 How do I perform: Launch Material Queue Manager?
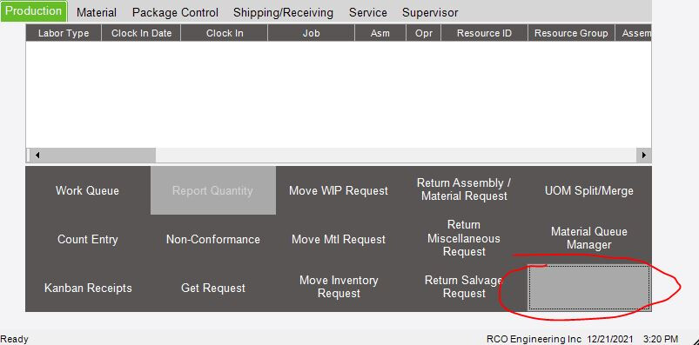tap(589, 238)
